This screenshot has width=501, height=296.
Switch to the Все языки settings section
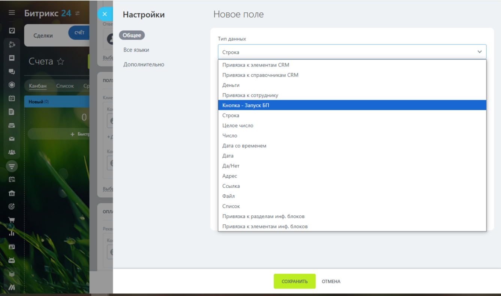pos(136,50)
